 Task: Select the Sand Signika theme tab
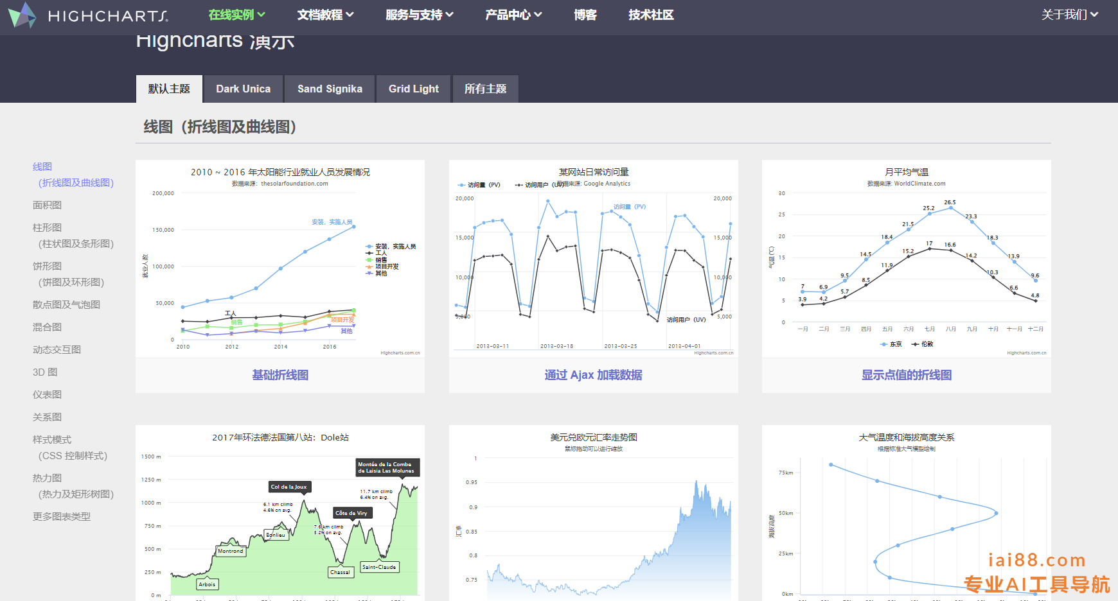pos(330,89)
